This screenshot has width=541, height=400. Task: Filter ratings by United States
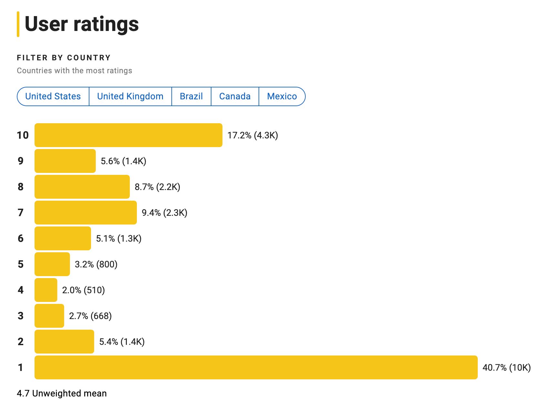click(53, 96)
